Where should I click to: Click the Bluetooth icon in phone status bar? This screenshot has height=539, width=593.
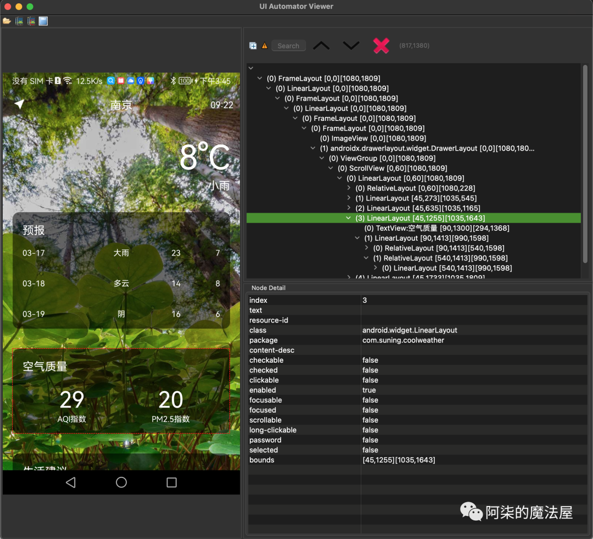point(173,81)
